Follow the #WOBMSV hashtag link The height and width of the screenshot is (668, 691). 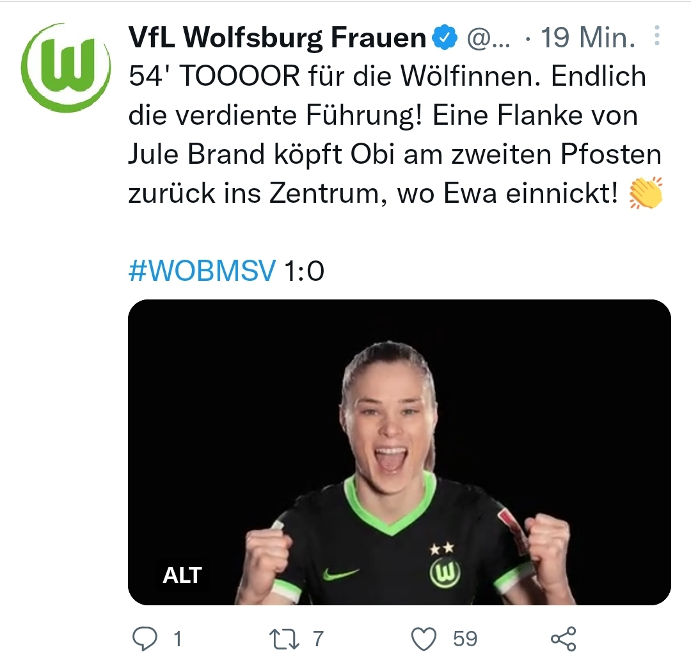coord(202,270)
